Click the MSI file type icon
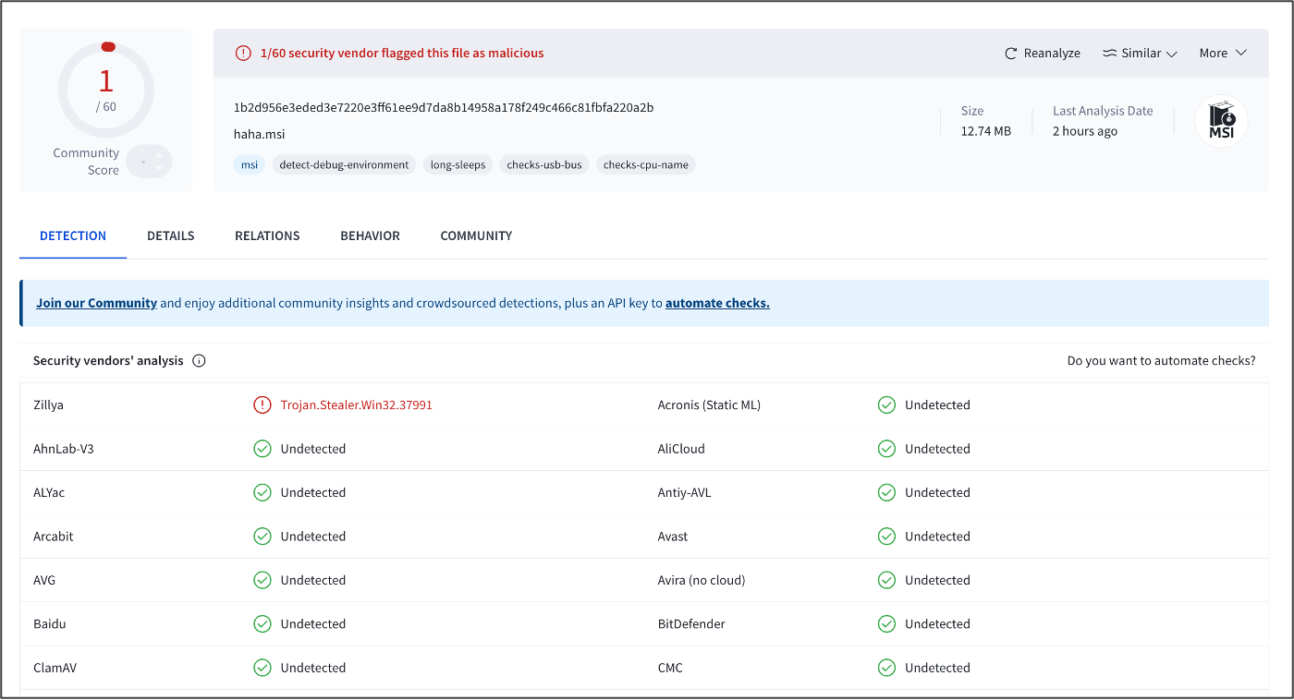Viewport: 1294px width, 700px height. click(x=1222, y=121)
